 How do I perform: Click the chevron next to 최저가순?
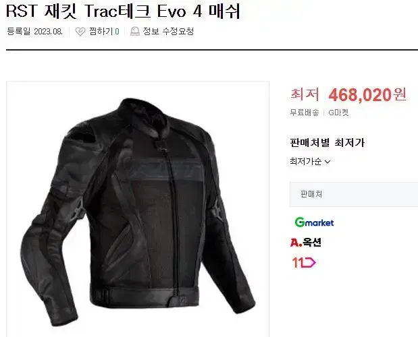pos(328,162)
